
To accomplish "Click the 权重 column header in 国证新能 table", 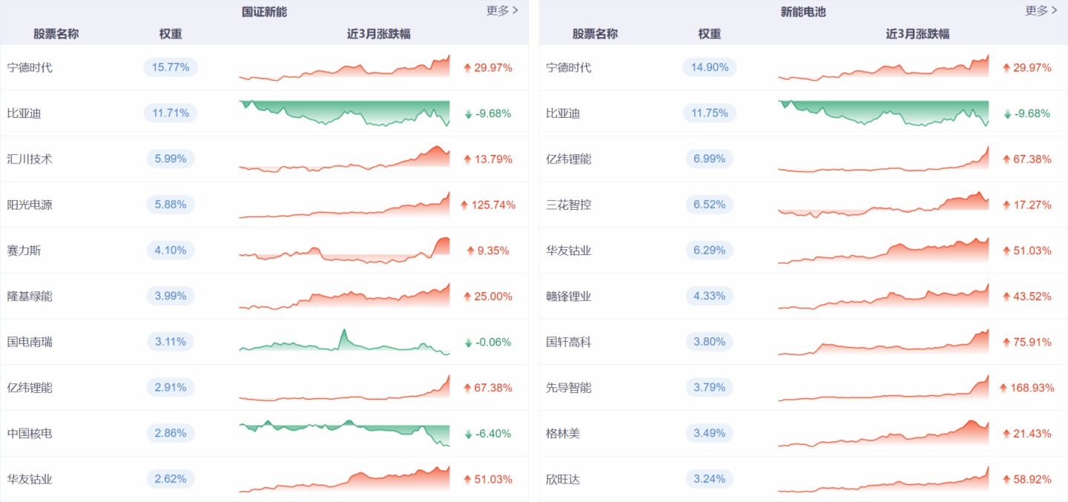I will (171, 33).
